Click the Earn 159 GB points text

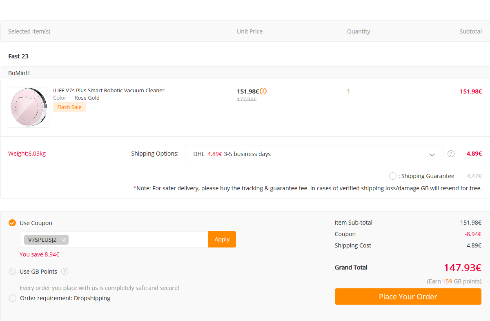click(x=454, y=281)
